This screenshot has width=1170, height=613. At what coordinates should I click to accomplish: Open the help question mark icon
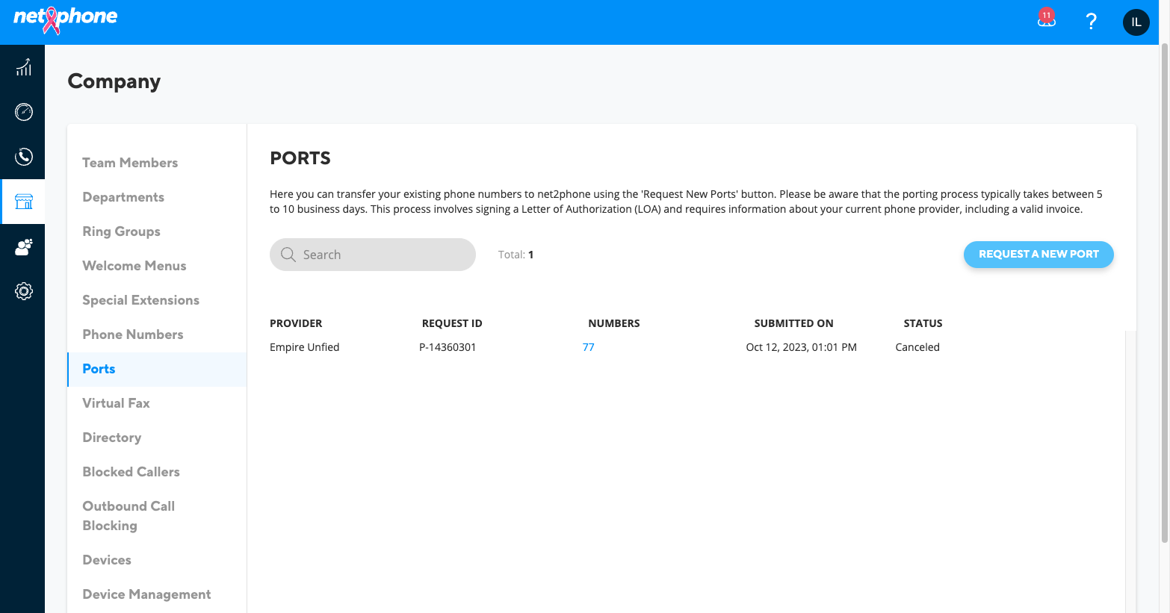click(1092, 22)
